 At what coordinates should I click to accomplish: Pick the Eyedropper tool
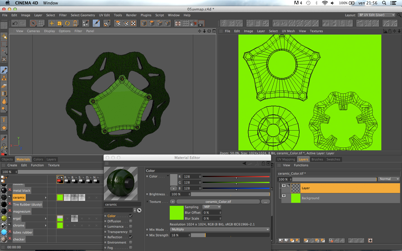[x=4, y=138]
